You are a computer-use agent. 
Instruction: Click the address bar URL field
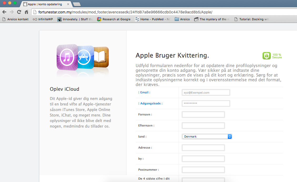coord(165,12)
